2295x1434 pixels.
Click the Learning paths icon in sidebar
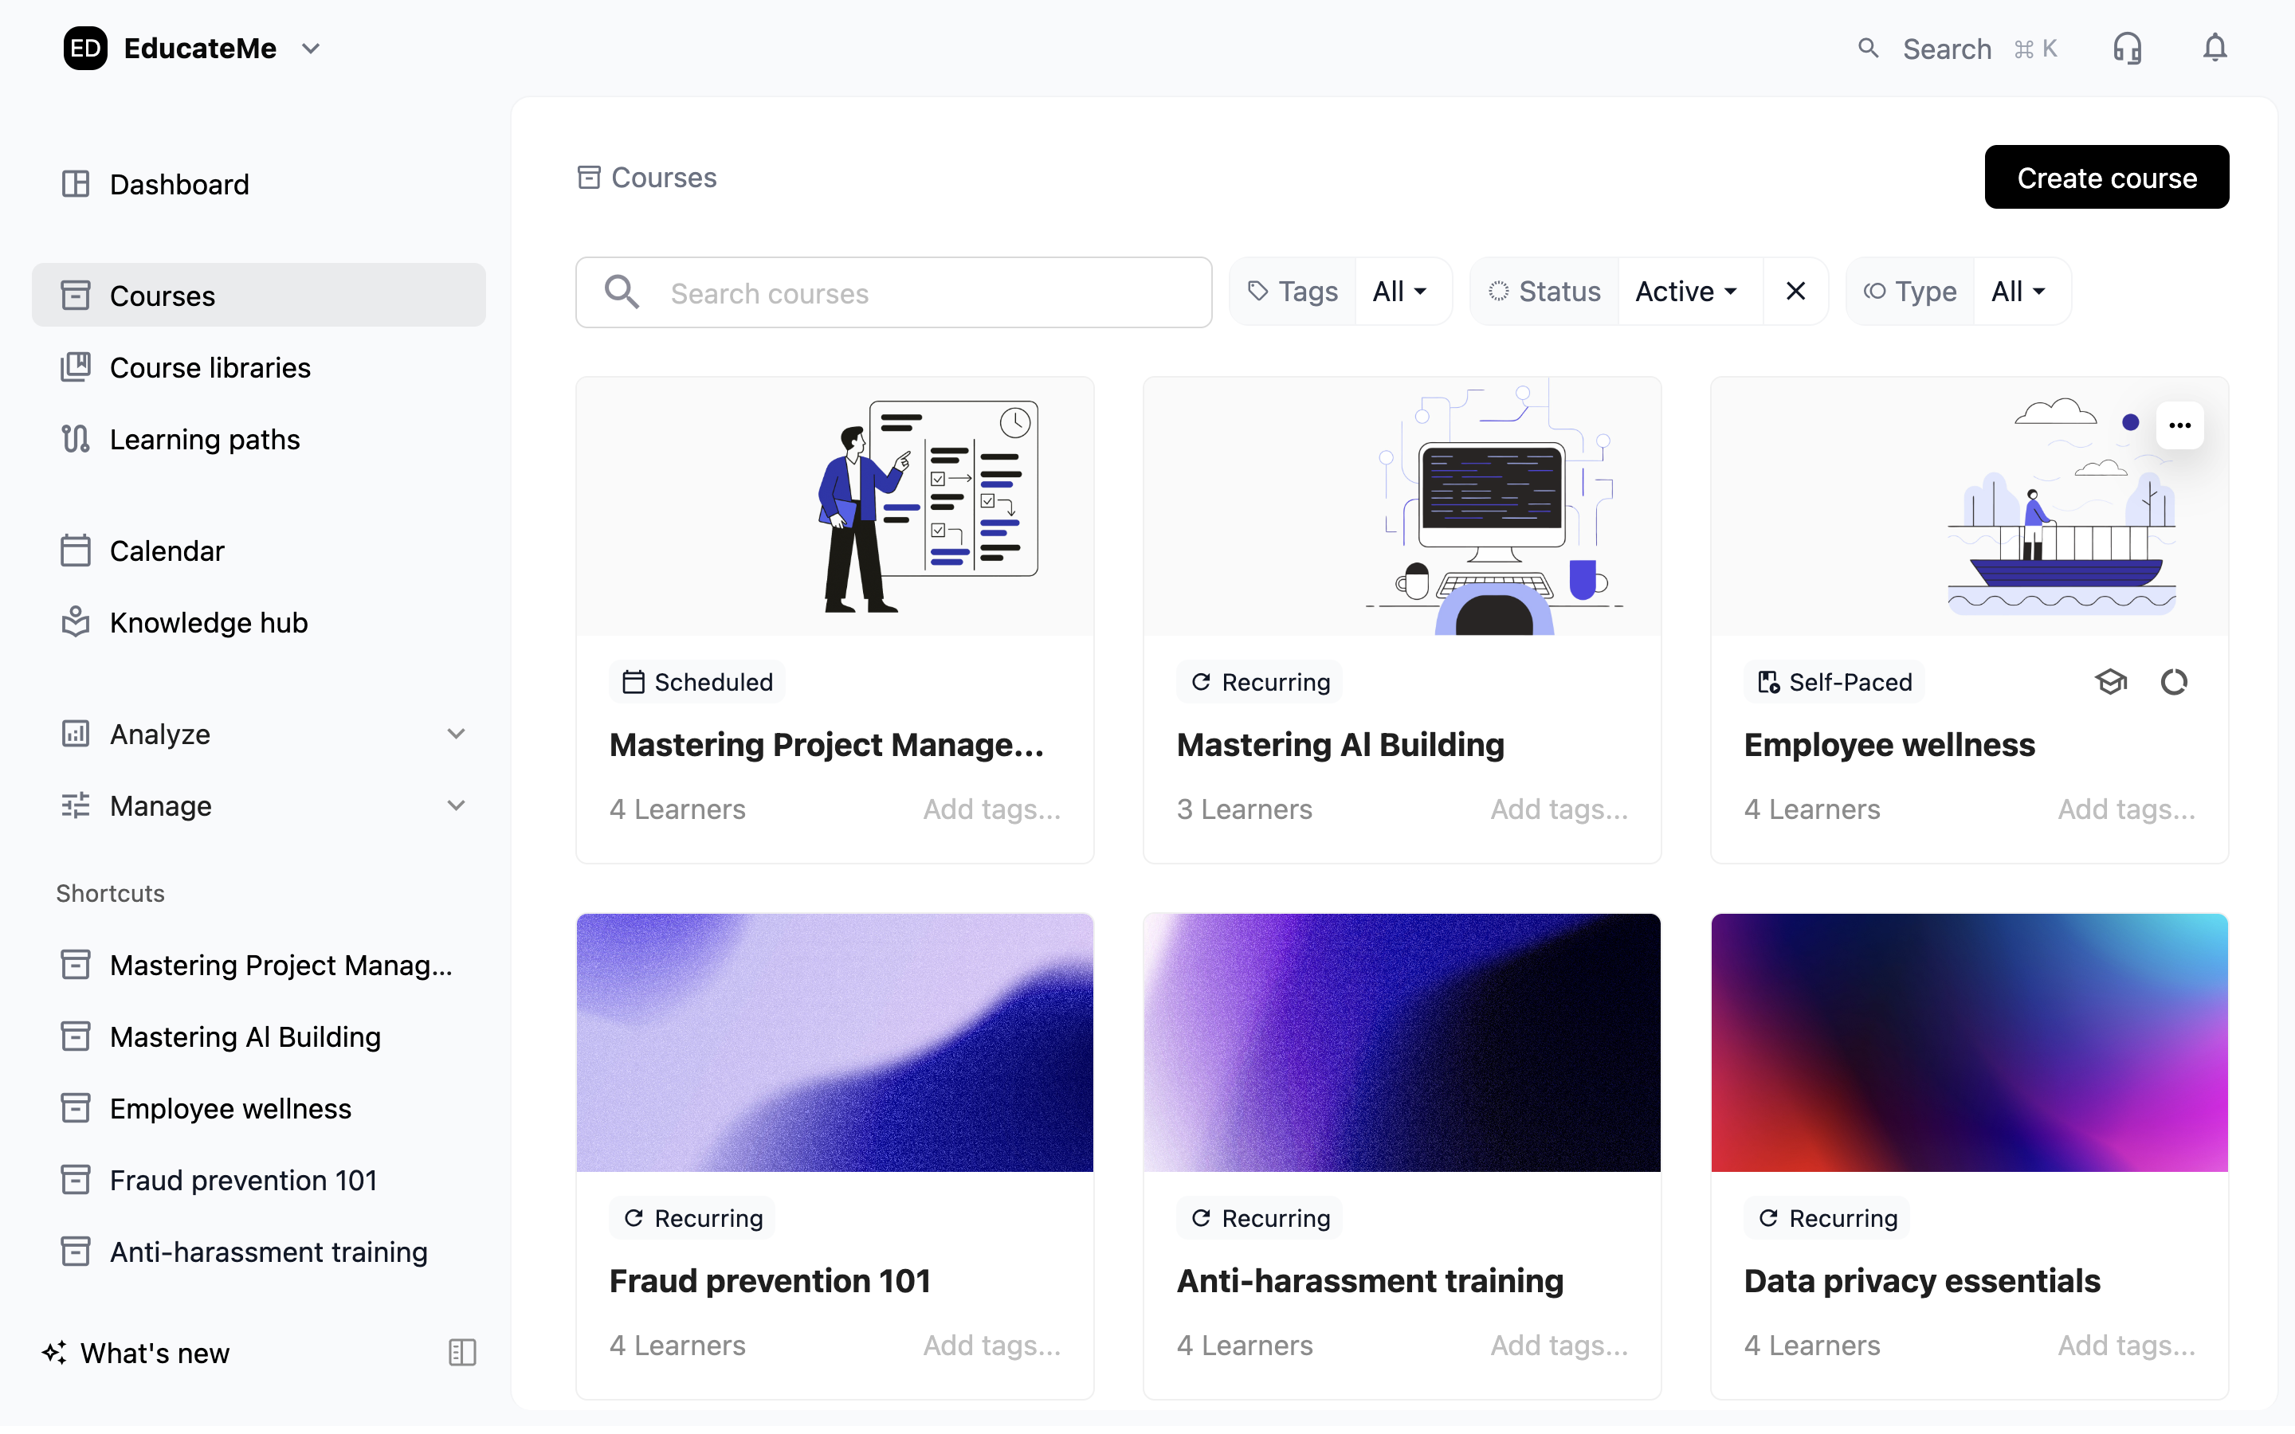pos(76,439)
